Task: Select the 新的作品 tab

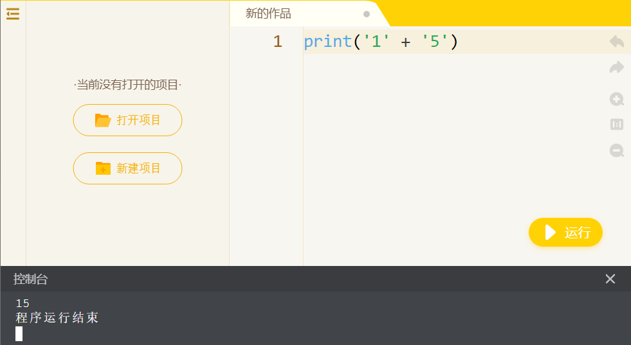Action: pyautogui.click(x=268, y=13)
